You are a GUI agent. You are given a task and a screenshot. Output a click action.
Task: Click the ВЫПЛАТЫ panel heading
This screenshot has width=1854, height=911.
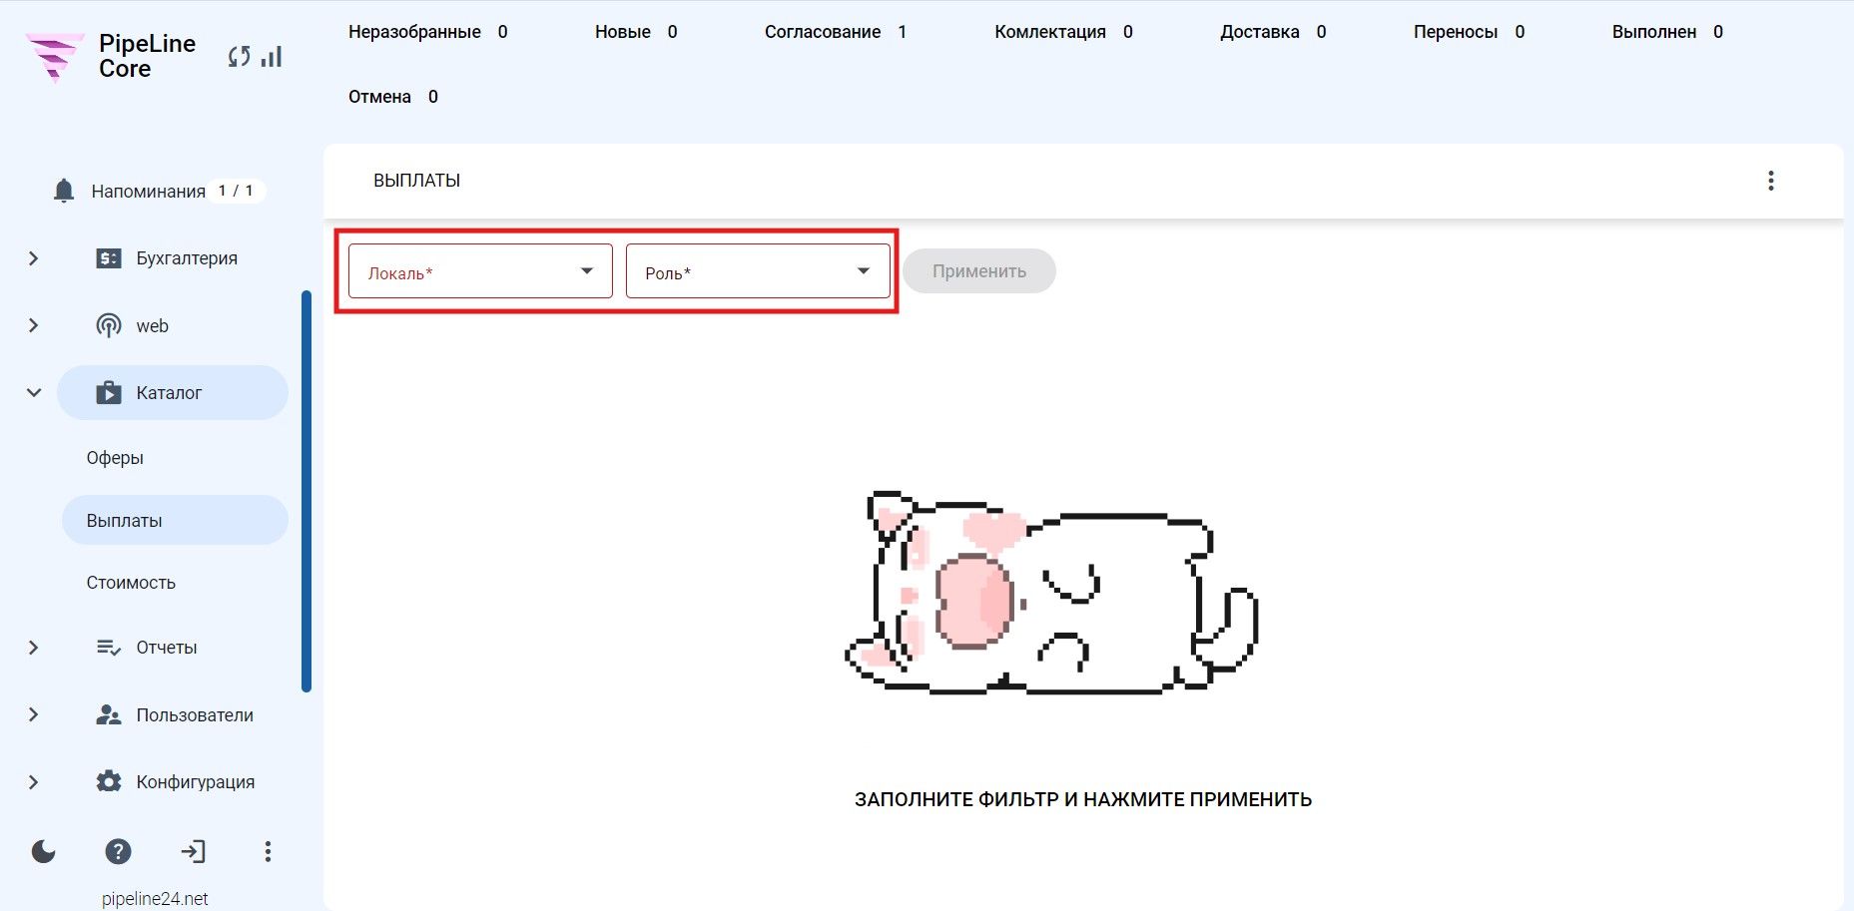pyautogui.click(x=416, y=181)
